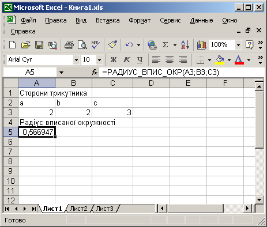This screenshot has height=227, width=267.
Task: Undo the last action
Action: click(x=129, y=45)
